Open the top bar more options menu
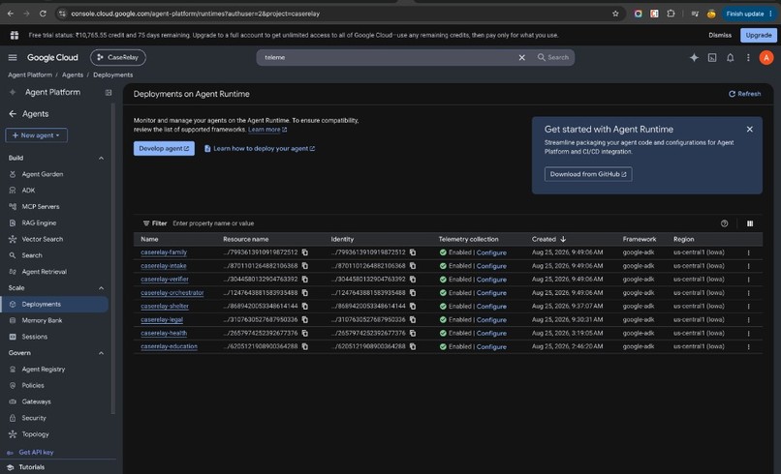781x474 pixels. [x=748, y=58]
